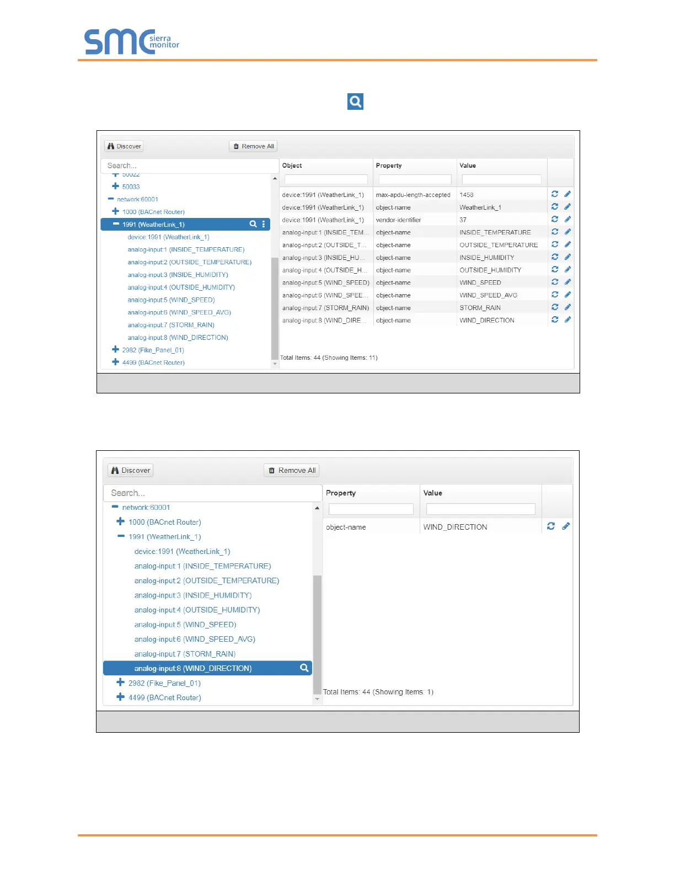Select analog-input:5 (WIND_SPEED) in upper tree
Screen dimensions: 675x874
(171, 300)
